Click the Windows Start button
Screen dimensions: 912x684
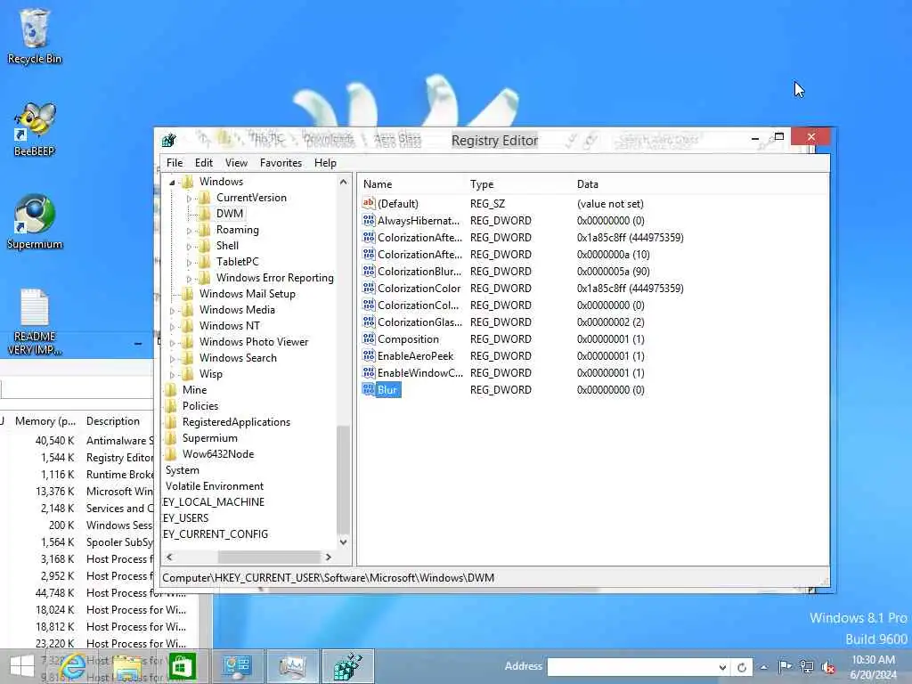[x=21, y=666]
